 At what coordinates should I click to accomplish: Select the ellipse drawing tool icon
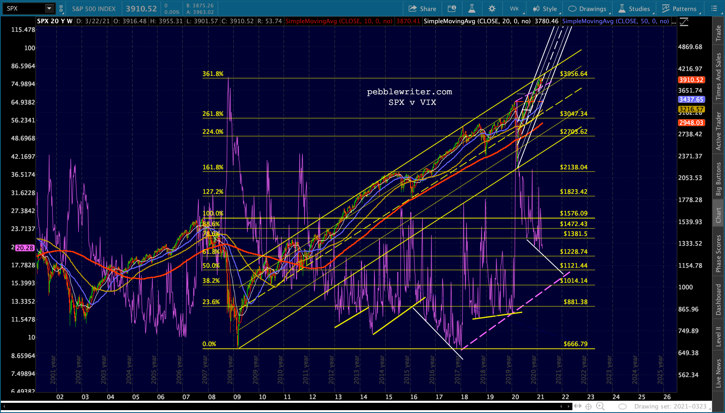pos(623,406)
